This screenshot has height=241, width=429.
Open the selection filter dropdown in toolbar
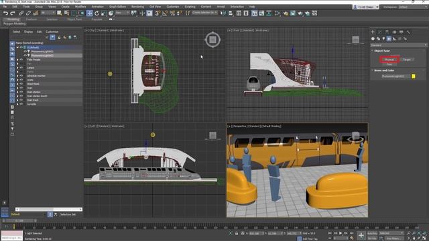tap(48, 13)
